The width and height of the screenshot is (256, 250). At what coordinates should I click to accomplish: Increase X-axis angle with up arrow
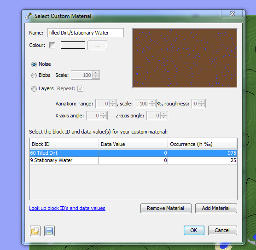pyautogui.click(x=103, y=114)
